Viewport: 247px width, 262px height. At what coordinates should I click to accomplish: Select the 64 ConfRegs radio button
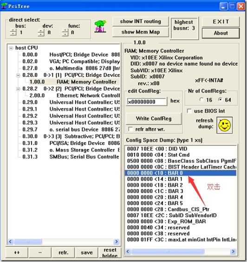pos(221,100)
